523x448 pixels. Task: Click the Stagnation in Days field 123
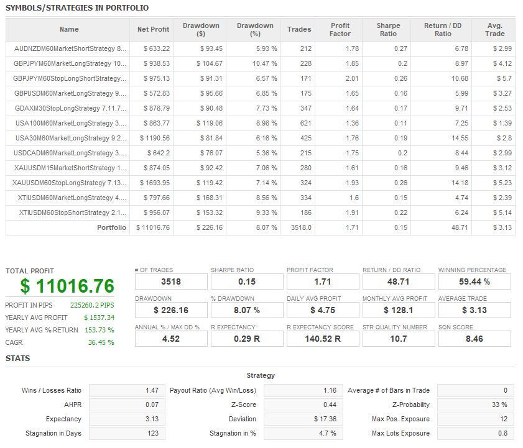[127, 433]
